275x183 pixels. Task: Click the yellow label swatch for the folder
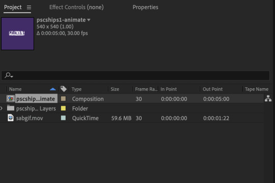(x=63, y=108)
